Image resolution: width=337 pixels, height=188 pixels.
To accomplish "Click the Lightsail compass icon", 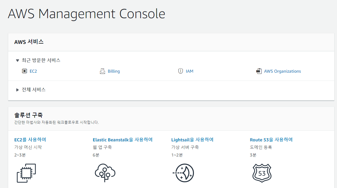I will click(x=183, y=173).
